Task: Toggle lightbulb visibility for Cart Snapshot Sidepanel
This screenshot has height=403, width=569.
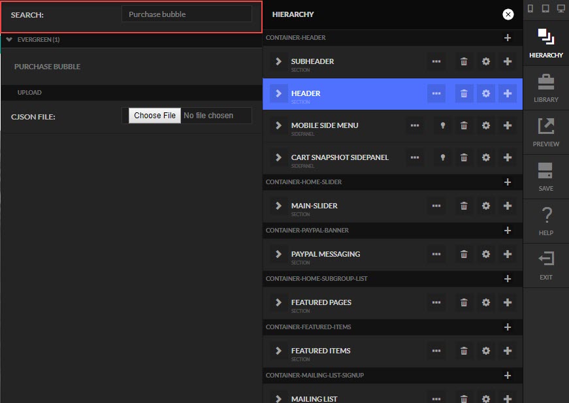Action: [x=443, y=157]
